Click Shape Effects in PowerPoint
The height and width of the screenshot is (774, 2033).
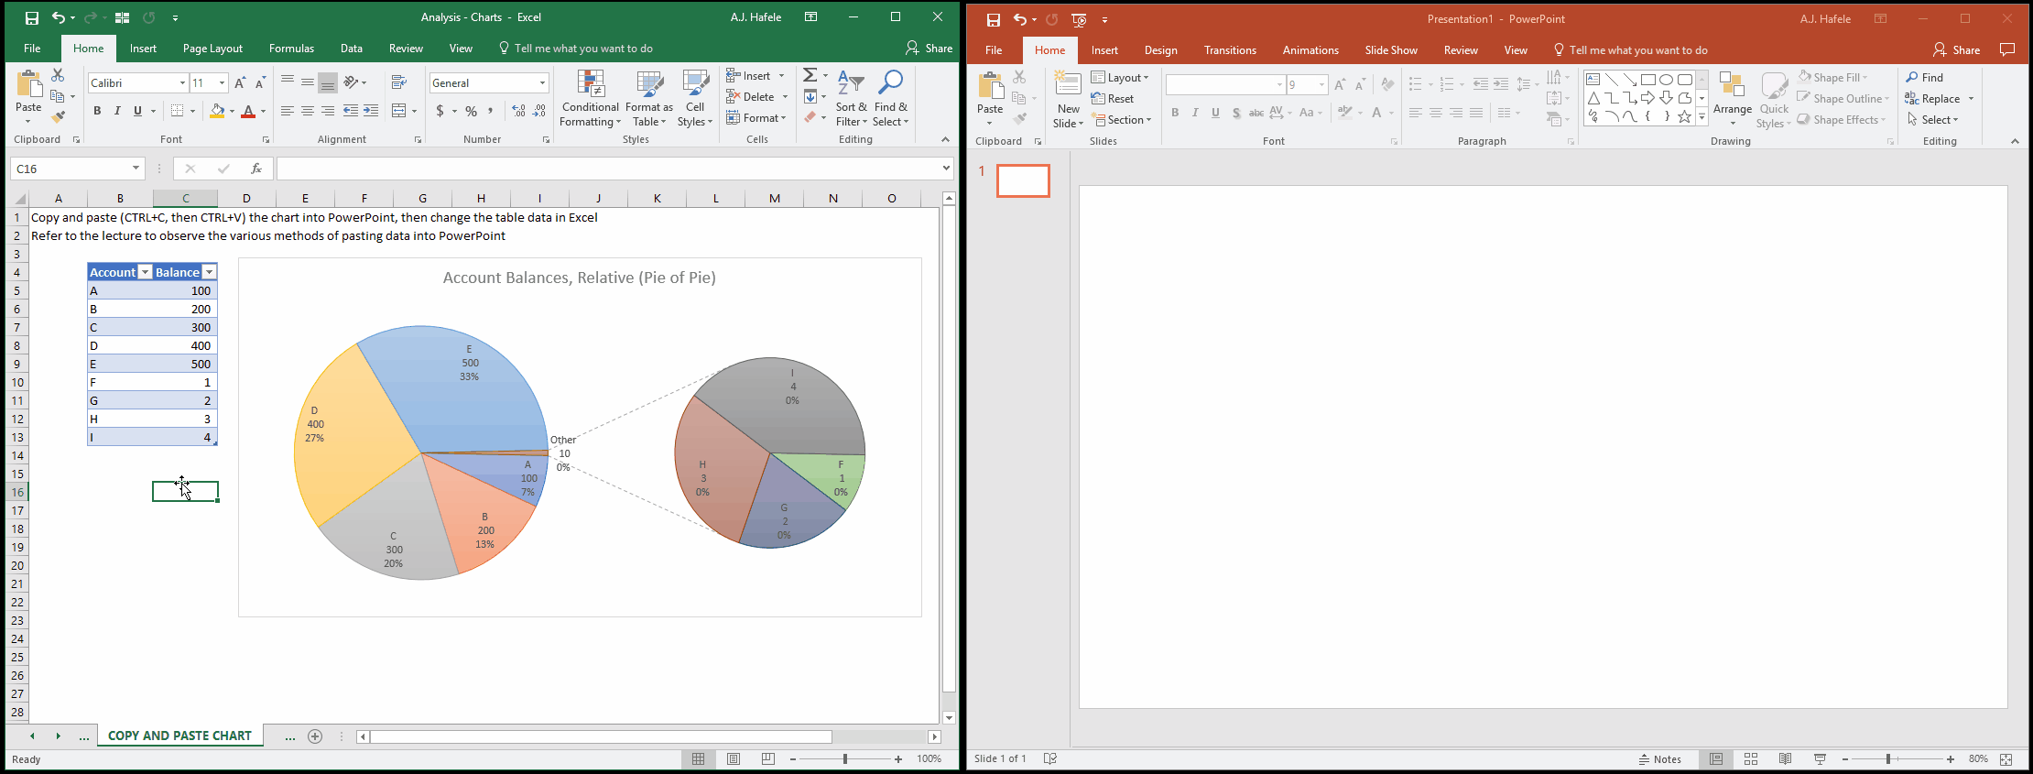click(x=1842, y=120)
